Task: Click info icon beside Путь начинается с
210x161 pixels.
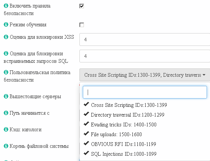Action: coord(6,113)
